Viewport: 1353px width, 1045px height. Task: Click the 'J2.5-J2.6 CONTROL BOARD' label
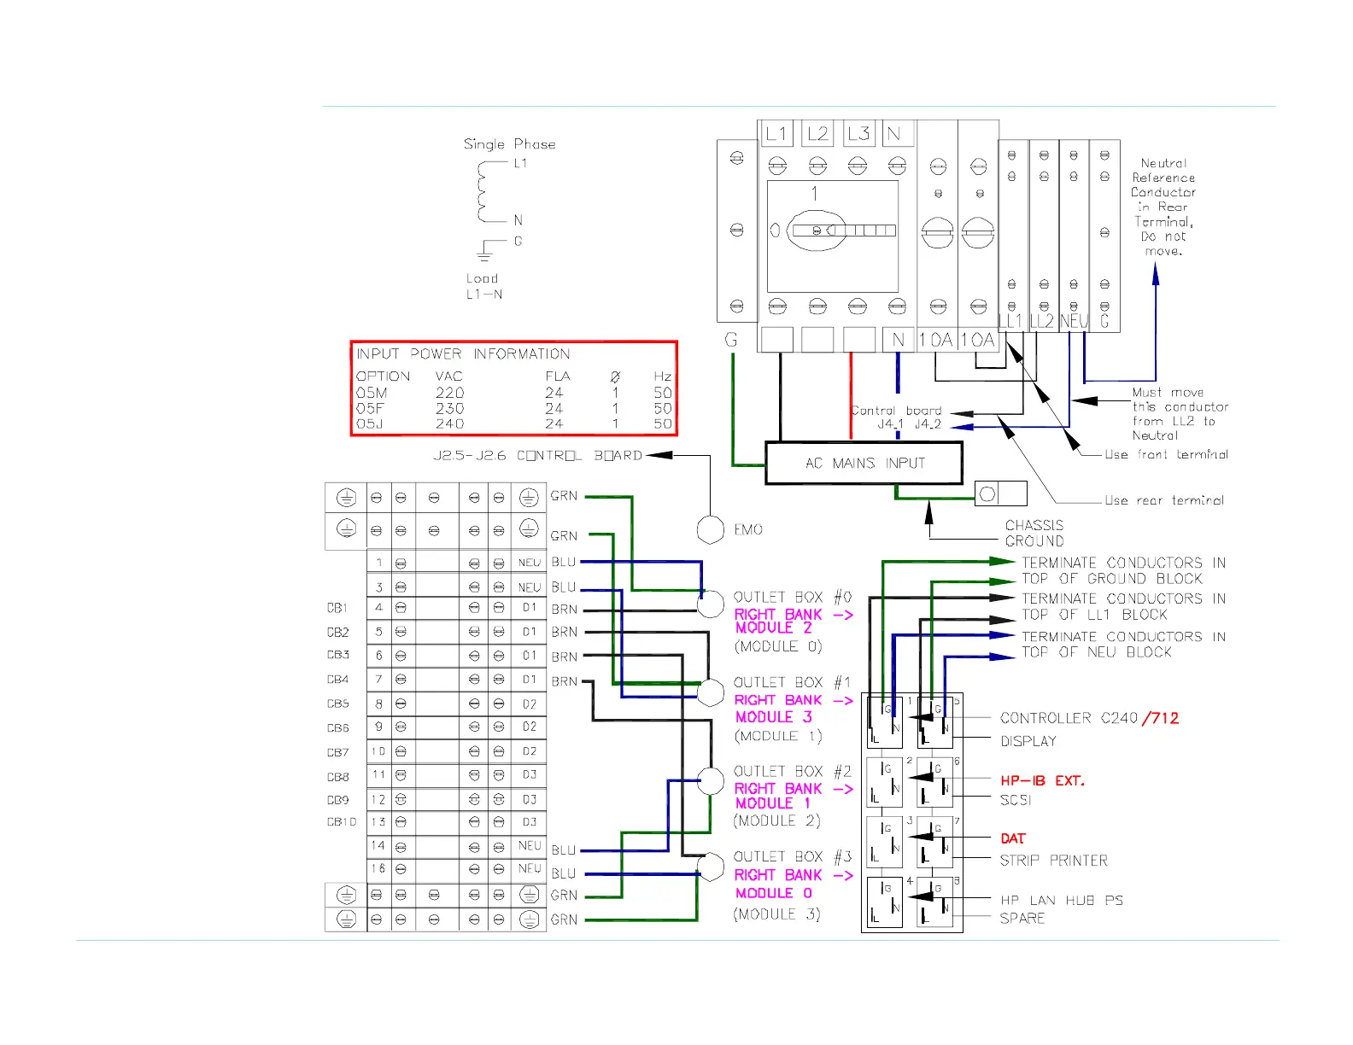[538, 456]
